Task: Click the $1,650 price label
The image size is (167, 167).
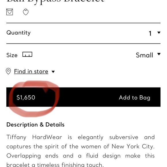Action: pos(26,97)
